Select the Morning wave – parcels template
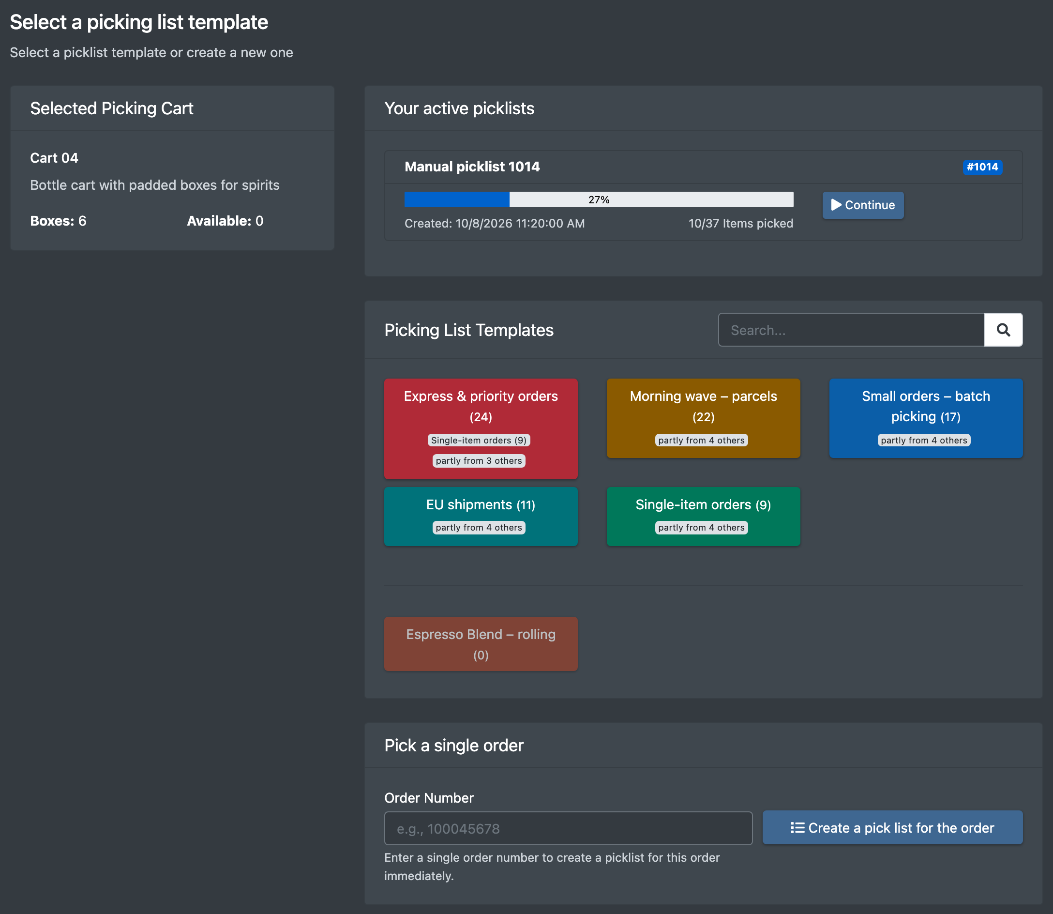Viewport: 1053px width, 914px height. point(703,418)
